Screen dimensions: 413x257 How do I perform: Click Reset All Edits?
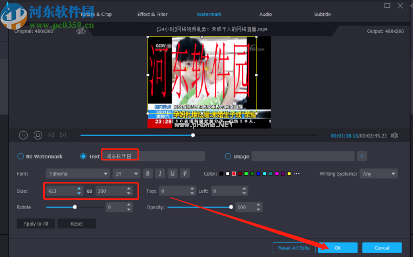pyautogui.click(x=294, y=248)
